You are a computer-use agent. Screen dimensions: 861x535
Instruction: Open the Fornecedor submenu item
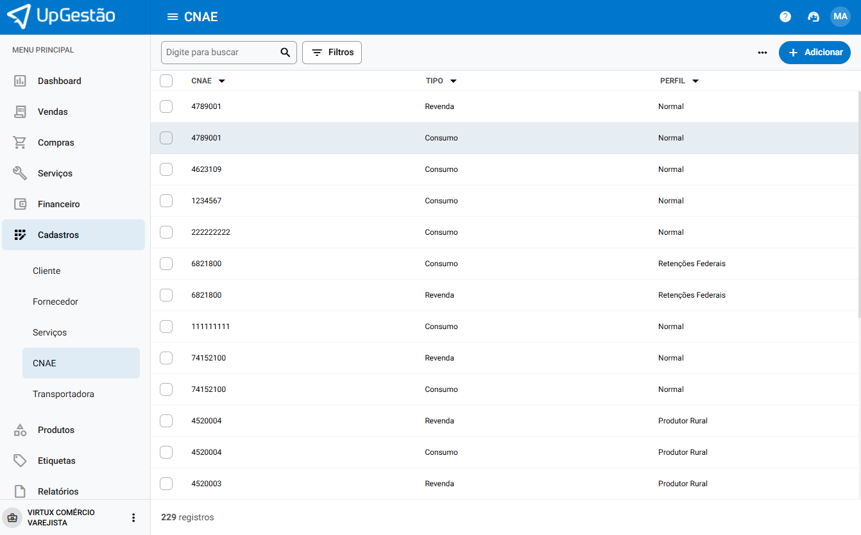[x=55, y=301]
